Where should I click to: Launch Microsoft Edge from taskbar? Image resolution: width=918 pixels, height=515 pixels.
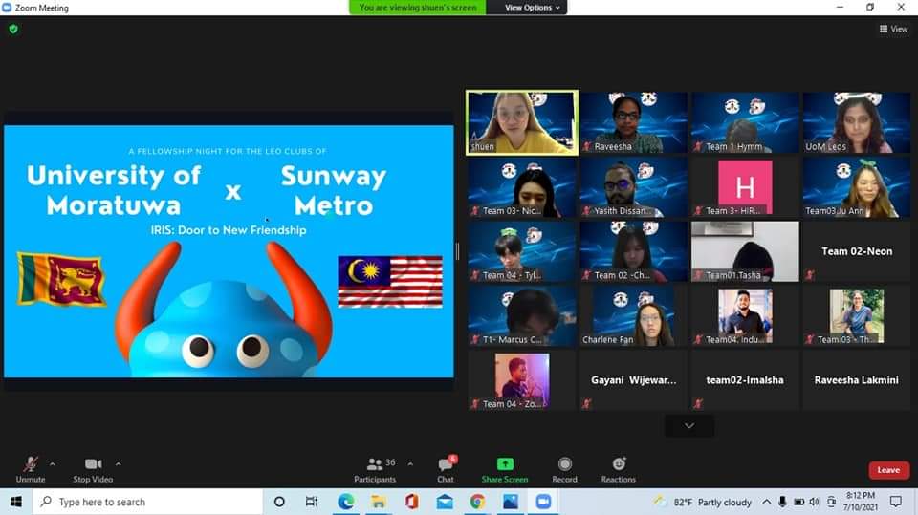(x=345, y=502)
